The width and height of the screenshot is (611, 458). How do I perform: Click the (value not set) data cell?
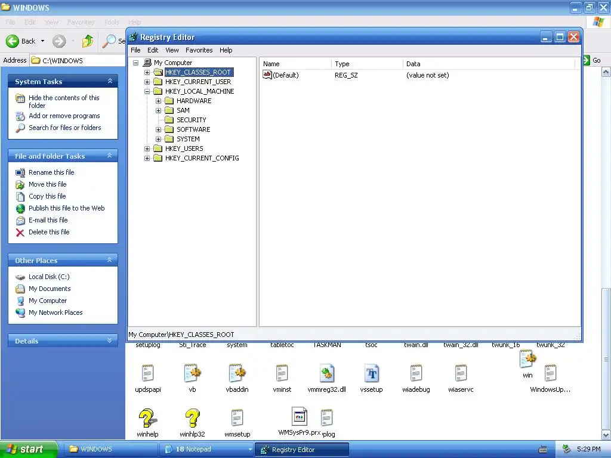[427, 75]
